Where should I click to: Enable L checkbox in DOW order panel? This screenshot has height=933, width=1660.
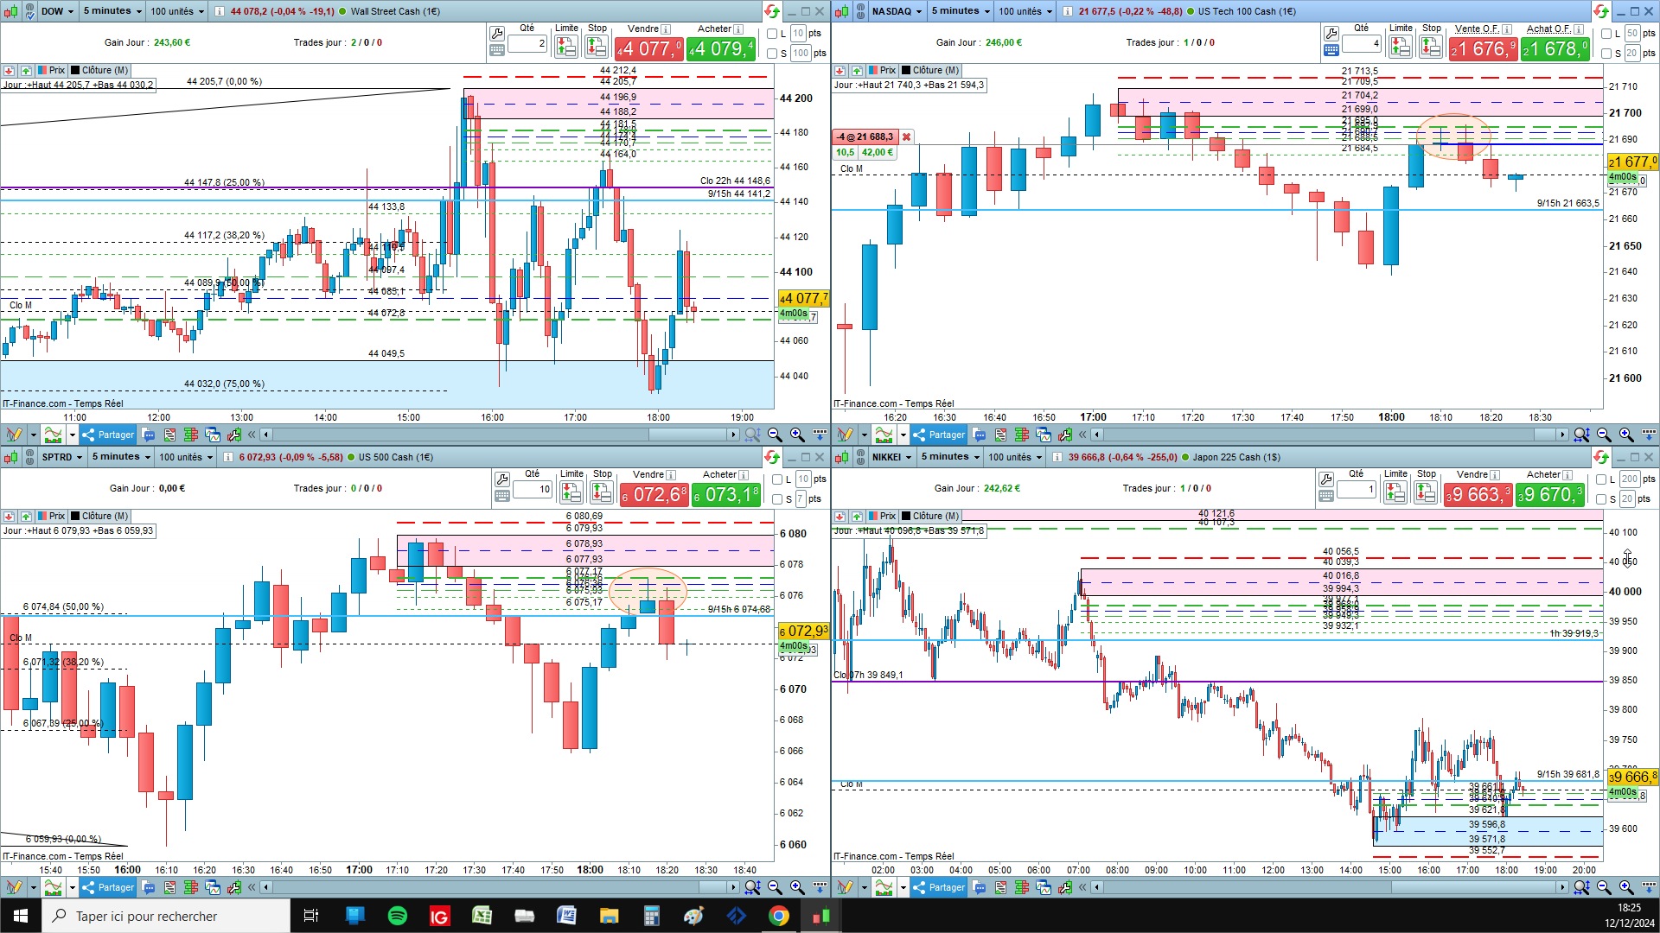772,34
